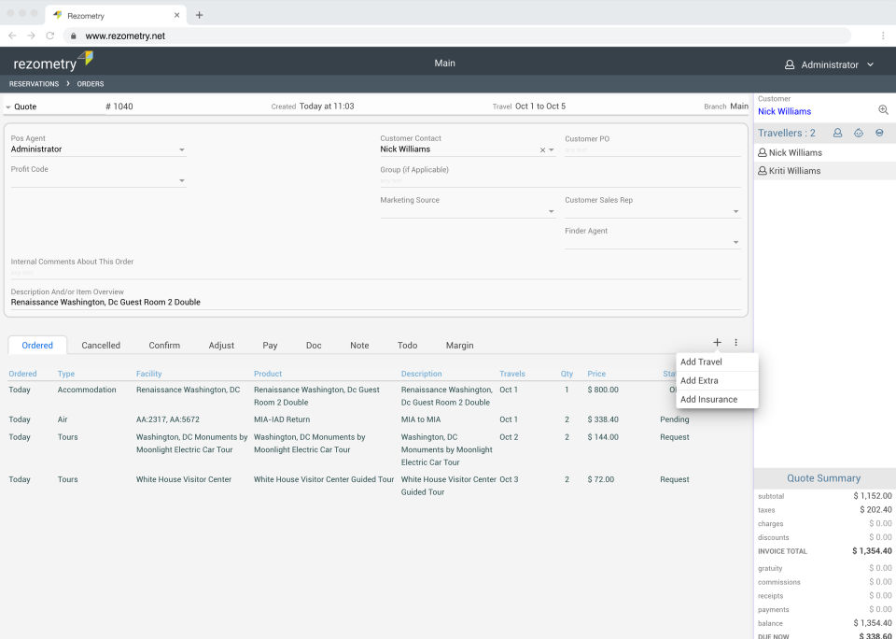Click the Internal Comments About This Order field
The height and width of the screenshot is (639, 896).
[373, 273]
